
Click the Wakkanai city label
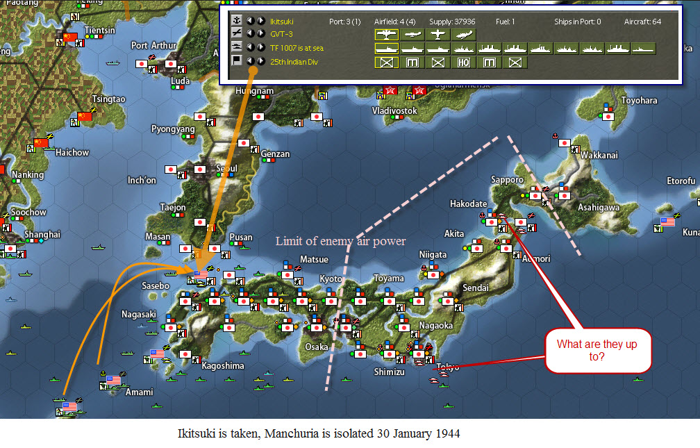(x=599, y=155)
